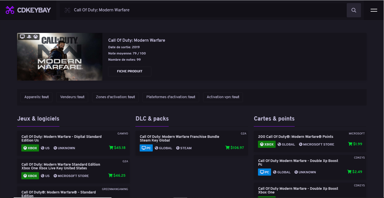The height and width of the screenshot is (198, 384).
Task: Click the GAMIVO vendor label
Action: point(123,134)
